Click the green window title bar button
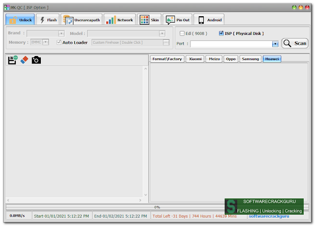315x226 pixels. coord(294,7)
